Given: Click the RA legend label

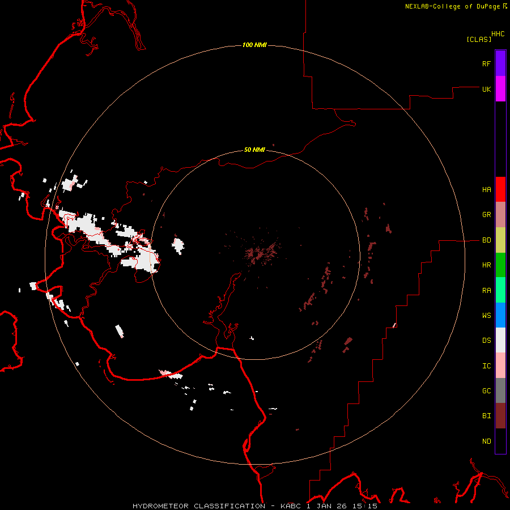Looking at the screenshot, I should pos(486,291).
